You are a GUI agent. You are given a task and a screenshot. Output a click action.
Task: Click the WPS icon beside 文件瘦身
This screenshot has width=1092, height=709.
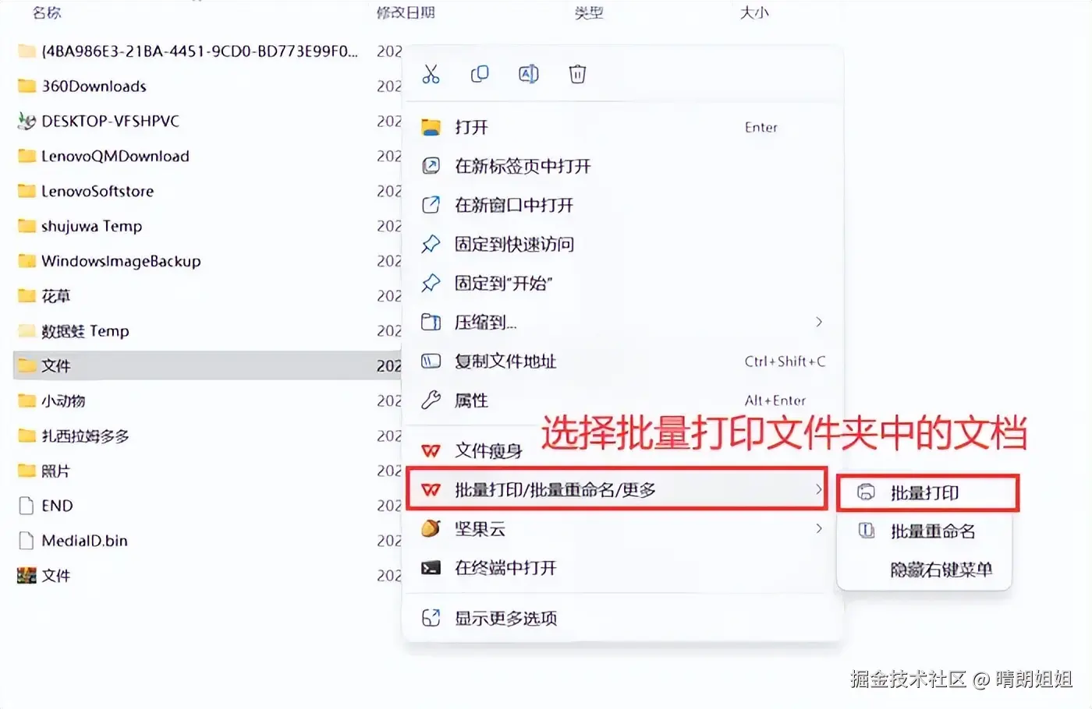(x=431, y=451)
